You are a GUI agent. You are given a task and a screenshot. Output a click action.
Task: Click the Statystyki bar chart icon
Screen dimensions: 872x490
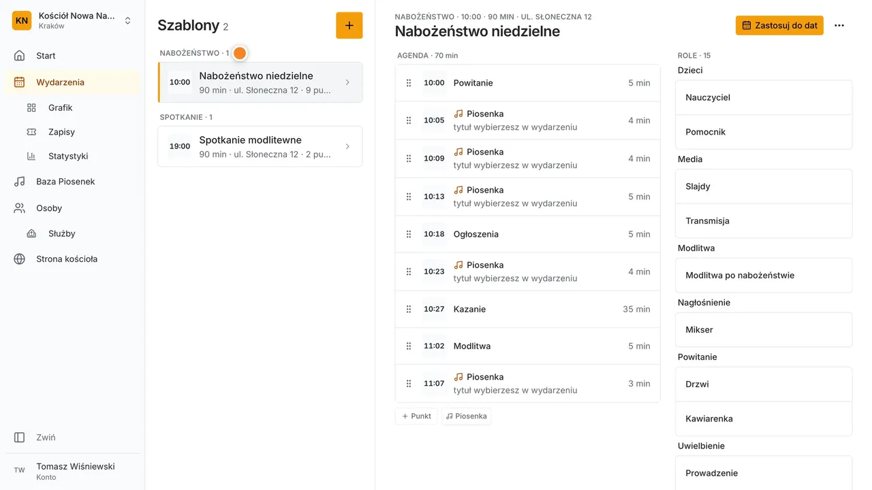(x=31, y=156)
